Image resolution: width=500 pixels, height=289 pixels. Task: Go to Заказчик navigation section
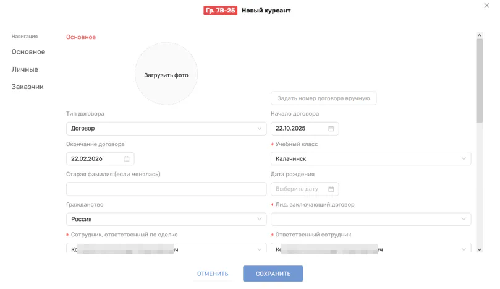click(x=27, y=87)
